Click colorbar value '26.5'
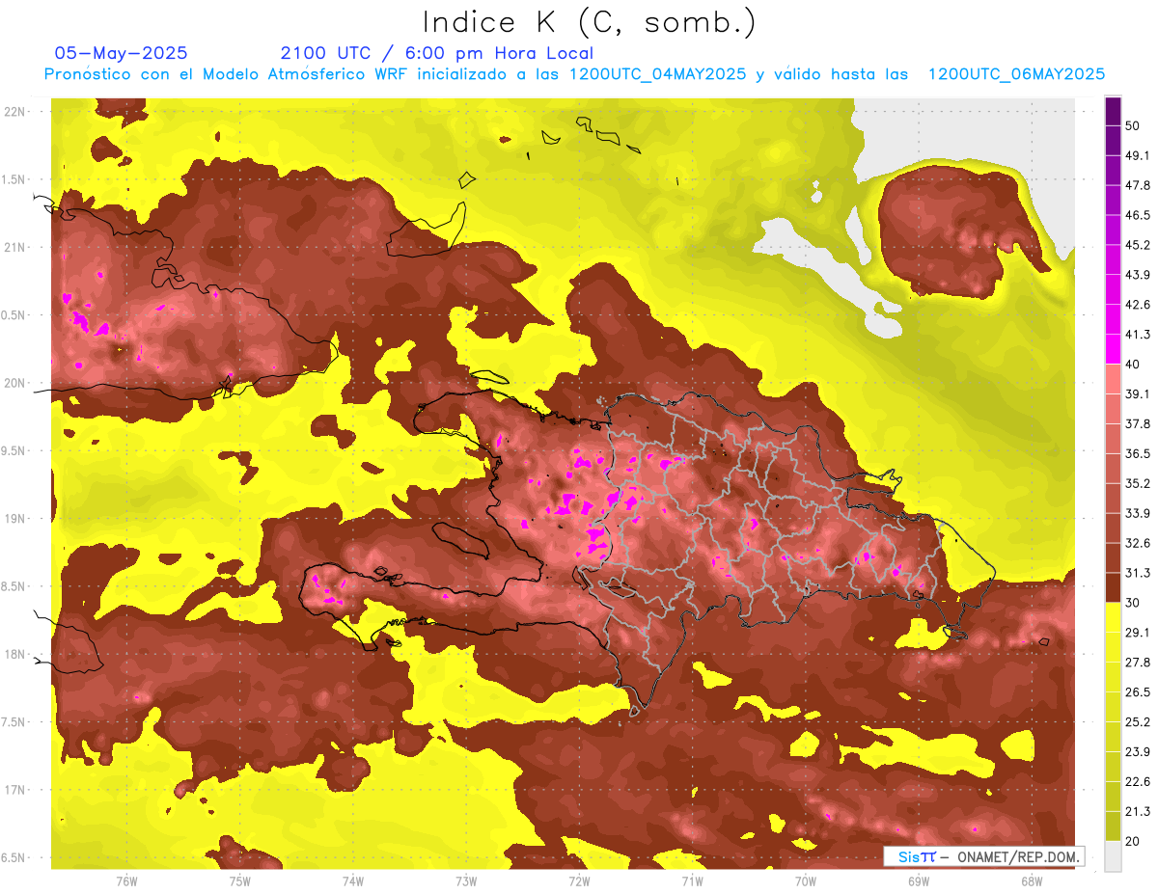The image size is (1158, 894). point(1138,692)
